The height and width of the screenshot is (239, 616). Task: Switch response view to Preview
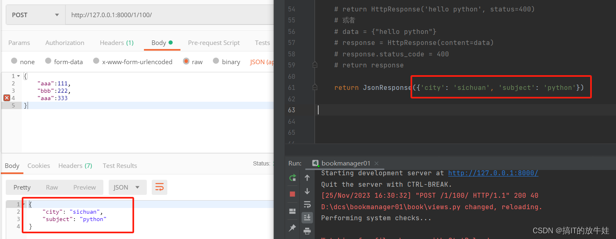coord(84,188)
